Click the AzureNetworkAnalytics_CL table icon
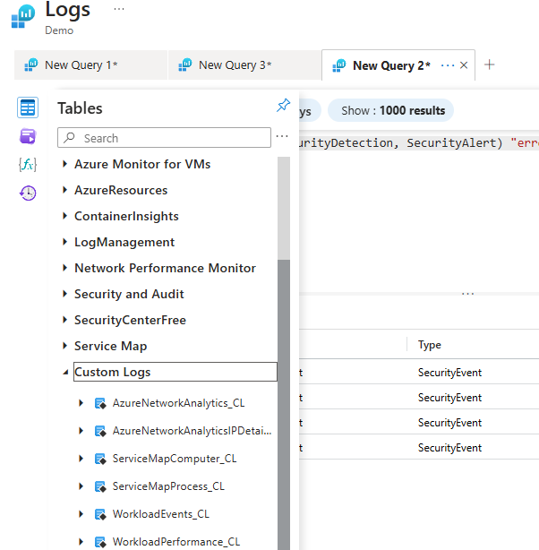 click(100, 403)
